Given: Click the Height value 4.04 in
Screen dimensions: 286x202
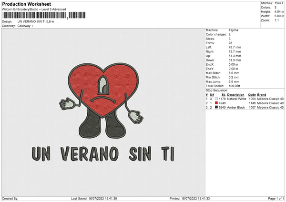Looking at the screenshot, I should (x=279, y=11).
